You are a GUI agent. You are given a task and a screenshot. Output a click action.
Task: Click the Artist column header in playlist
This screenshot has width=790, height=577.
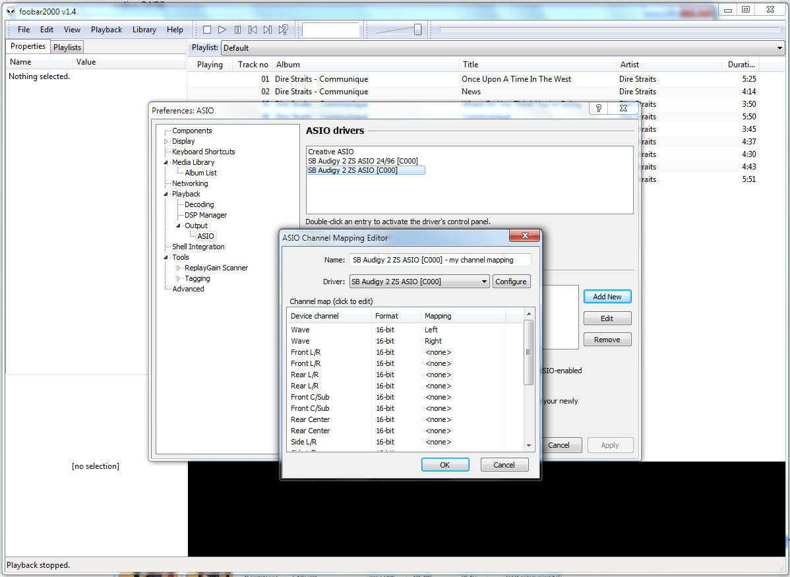[x=669, y=65]
